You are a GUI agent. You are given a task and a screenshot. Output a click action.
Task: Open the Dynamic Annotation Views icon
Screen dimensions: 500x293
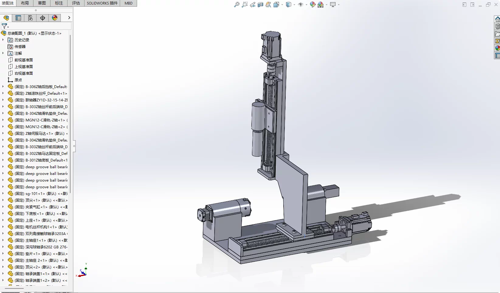(x=268, y=5)
